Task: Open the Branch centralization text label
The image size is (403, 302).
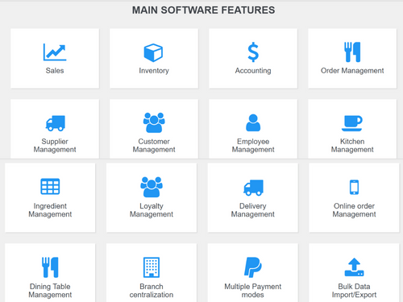Action: pyautogui.click(x=152, y=291)
